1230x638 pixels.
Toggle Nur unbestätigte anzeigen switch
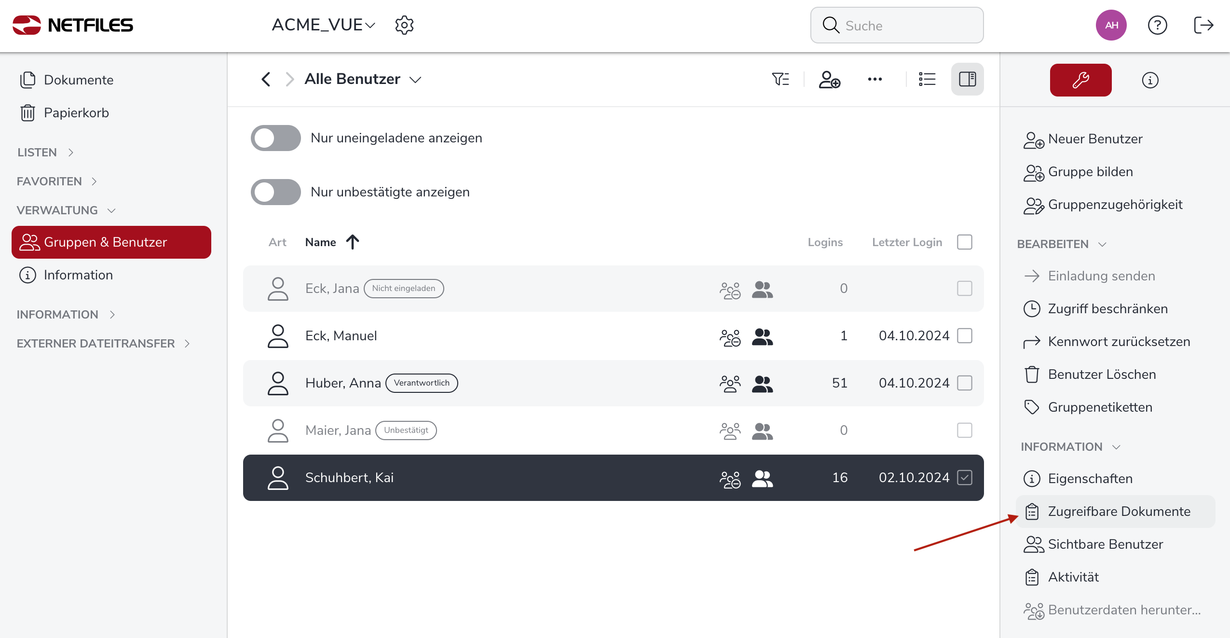click(x=275, y=192)
